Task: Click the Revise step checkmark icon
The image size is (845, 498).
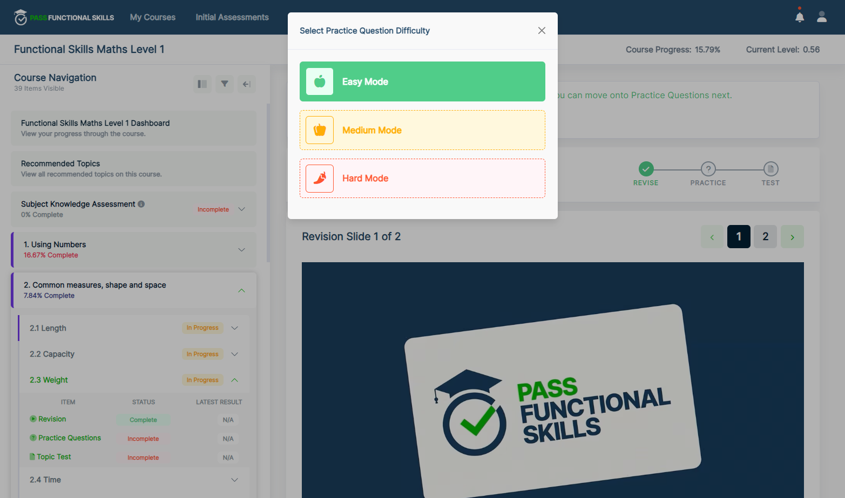Action: [646, 169]
